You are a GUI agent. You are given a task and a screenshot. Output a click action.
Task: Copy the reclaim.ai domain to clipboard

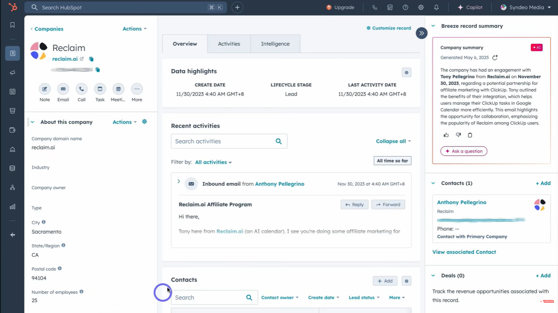tap(92, 59)
